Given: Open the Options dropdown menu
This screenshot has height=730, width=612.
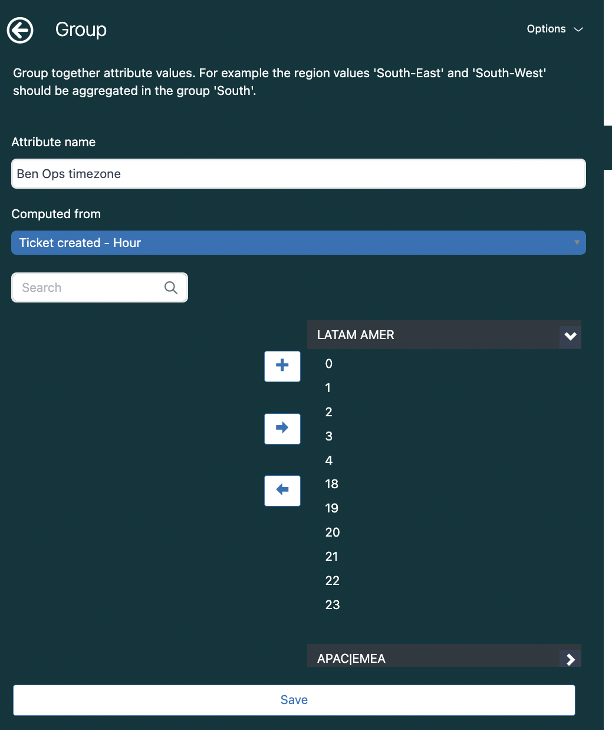Looking at the screenshot, I should 554,29.
